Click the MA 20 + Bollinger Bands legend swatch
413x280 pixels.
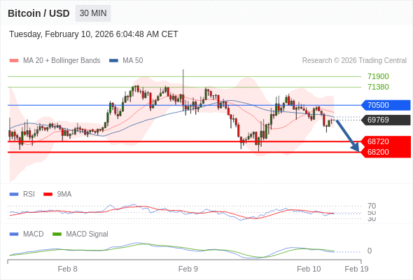pos(14,61)
